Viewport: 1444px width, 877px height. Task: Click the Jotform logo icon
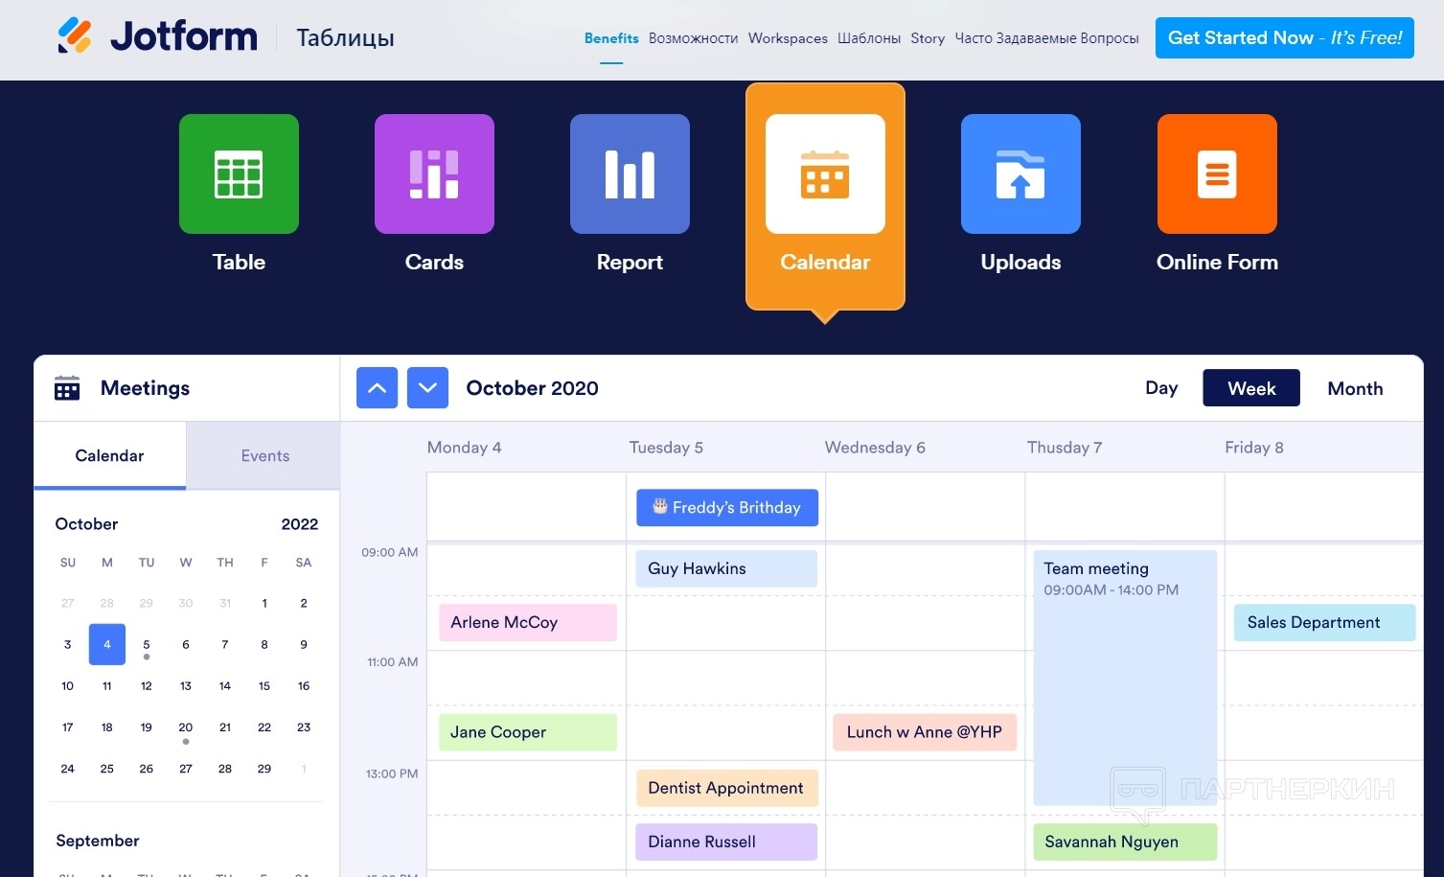pos(75,36)
